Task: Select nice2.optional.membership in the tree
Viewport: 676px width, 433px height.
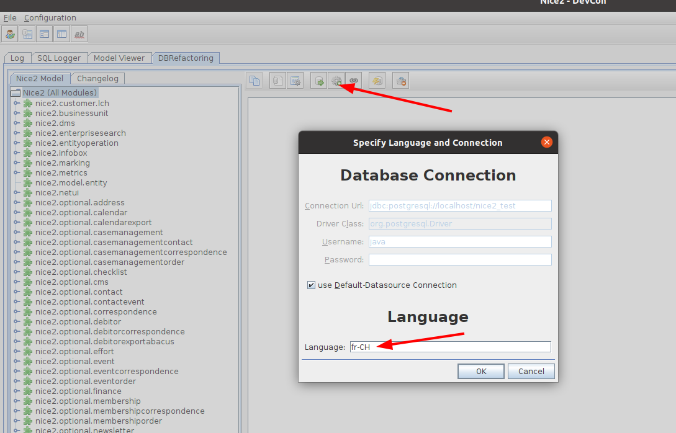Action: (x=88, y=401)
